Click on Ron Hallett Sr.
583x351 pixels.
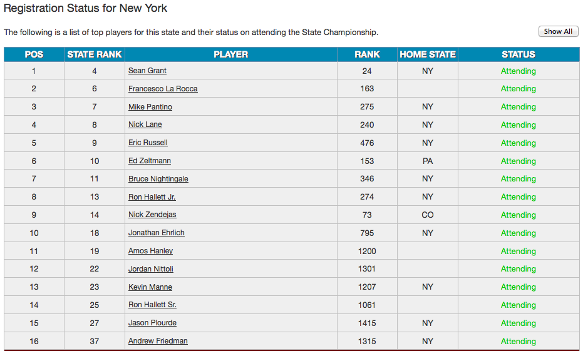[152, 305]
